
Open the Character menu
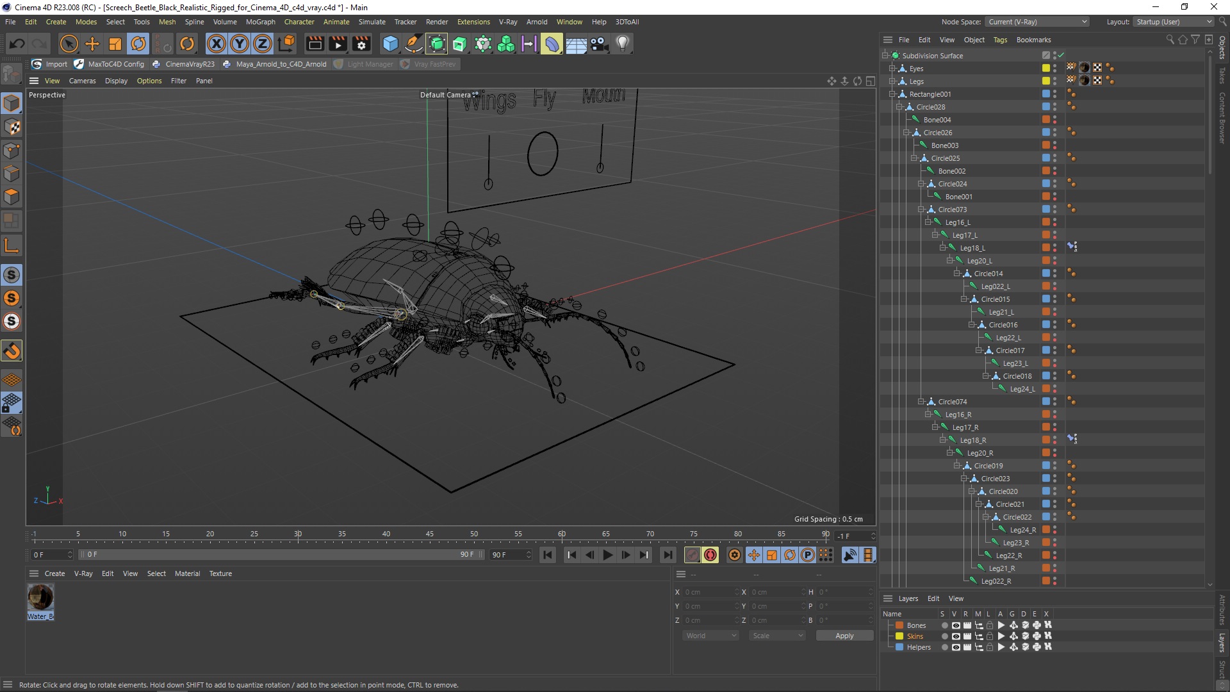299,22
